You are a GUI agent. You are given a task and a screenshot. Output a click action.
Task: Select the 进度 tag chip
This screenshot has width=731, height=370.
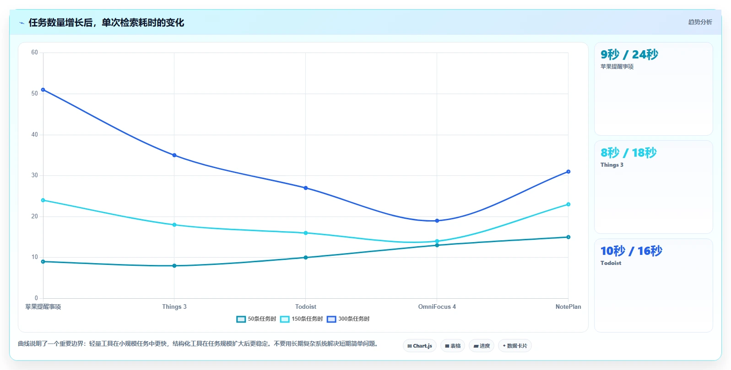(x=482, y=346)
